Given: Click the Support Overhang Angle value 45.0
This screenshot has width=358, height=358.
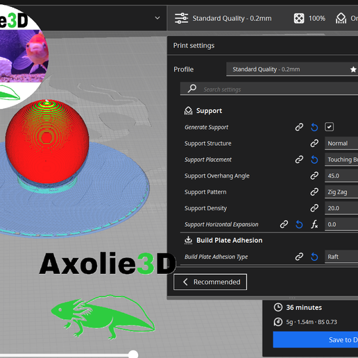Looking at the screenshot, I should pyautogui.click(x=341, y=176).
